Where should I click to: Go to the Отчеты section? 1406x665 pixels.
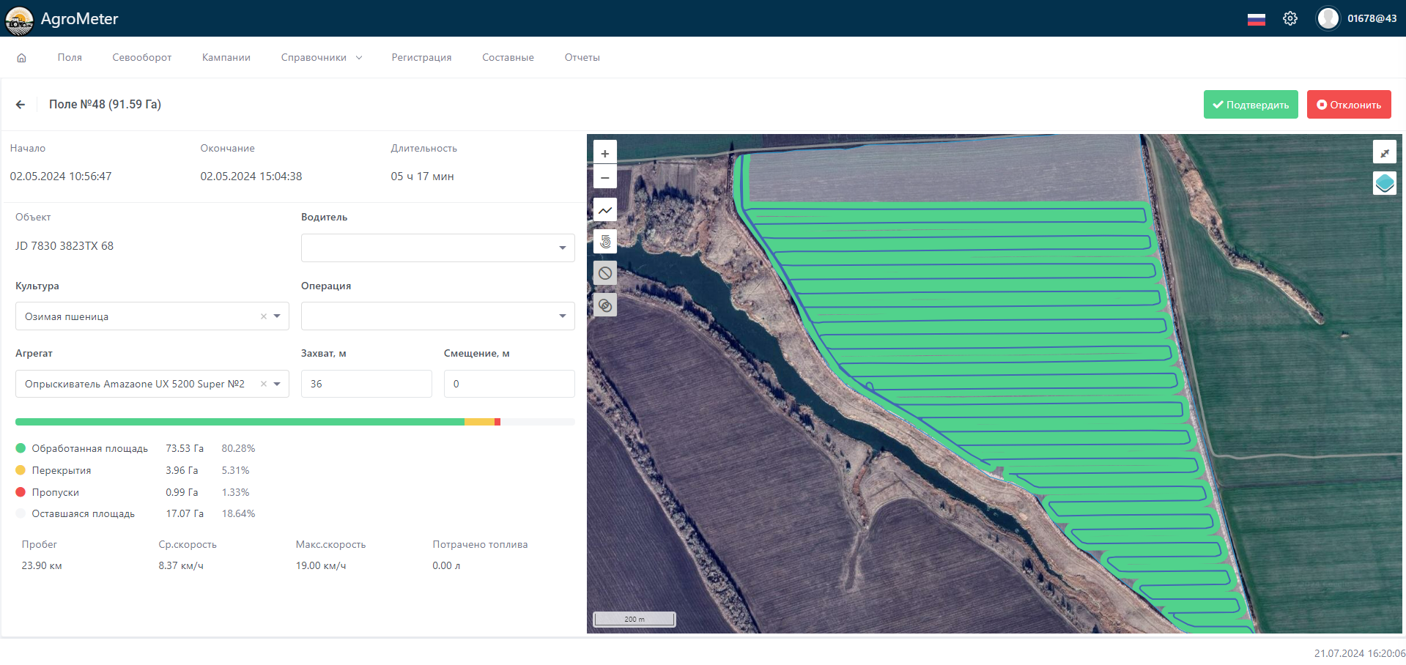[582, 58]
